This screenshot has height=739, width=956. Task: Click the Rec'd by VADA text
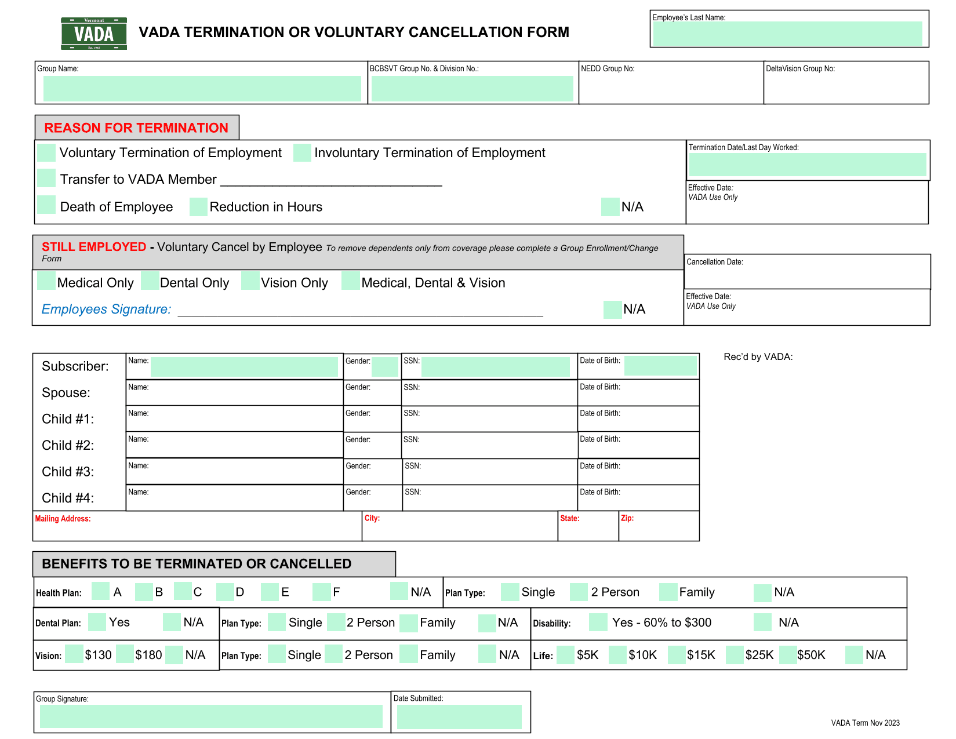(758, 357)
